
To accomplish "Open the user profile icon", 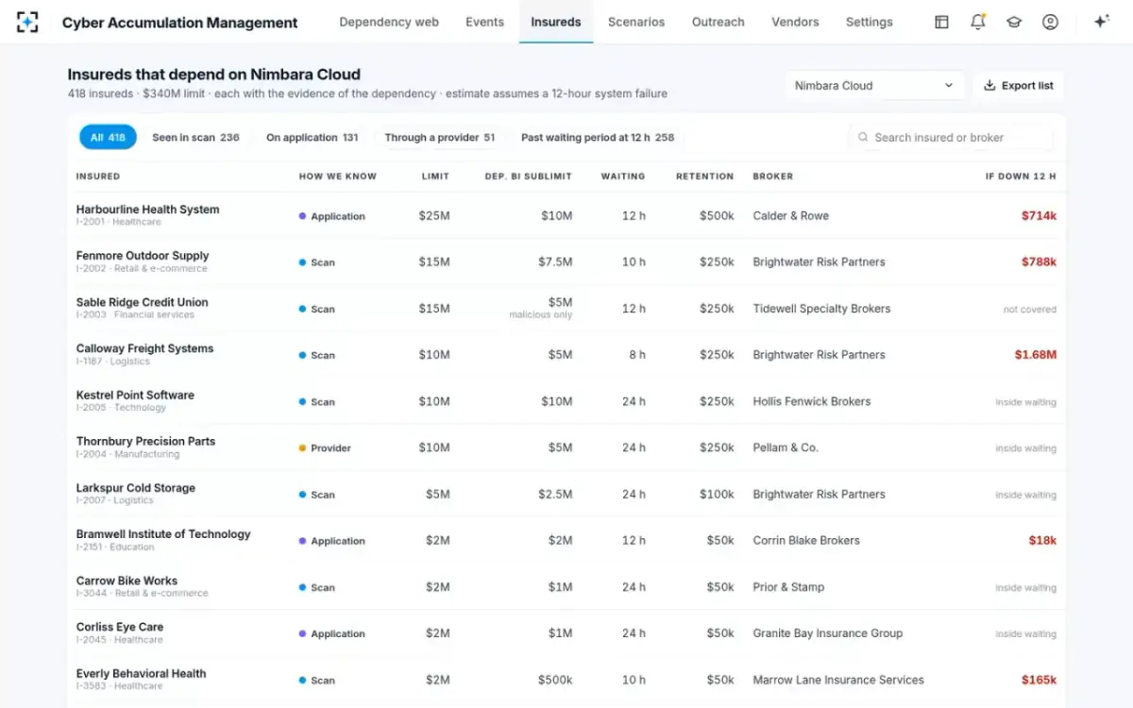I will (x=1050, y=22).
